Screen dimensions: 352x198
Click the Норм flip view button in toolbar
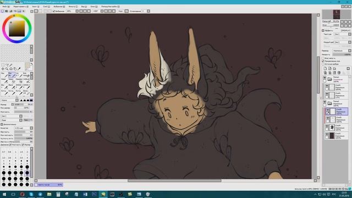(x=121, y=11)
